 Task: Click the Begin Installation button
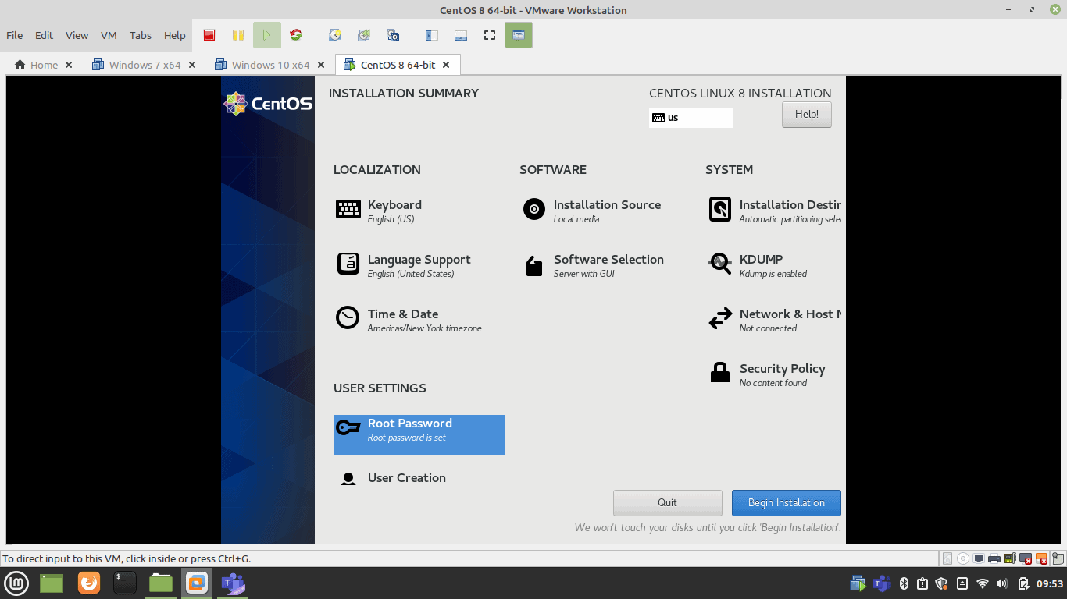[x=787, y=503]
